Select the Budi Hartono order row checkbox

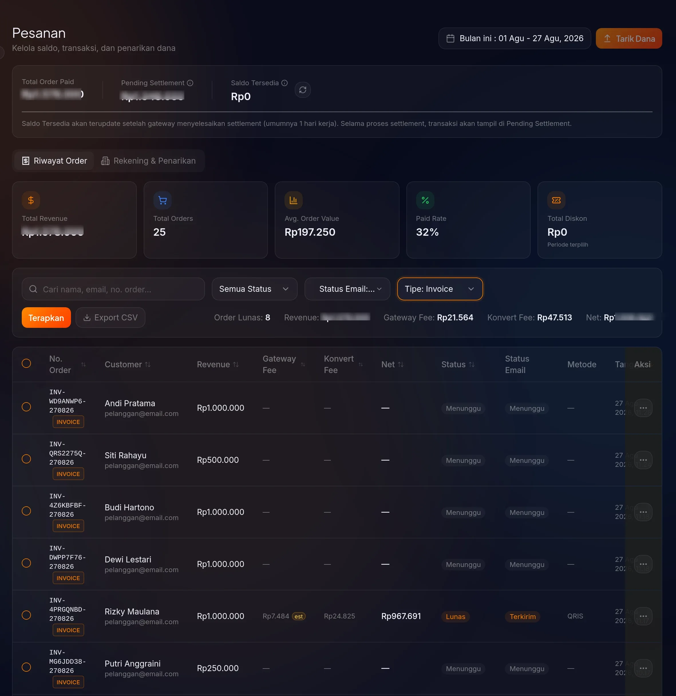(x=26, y=511)
